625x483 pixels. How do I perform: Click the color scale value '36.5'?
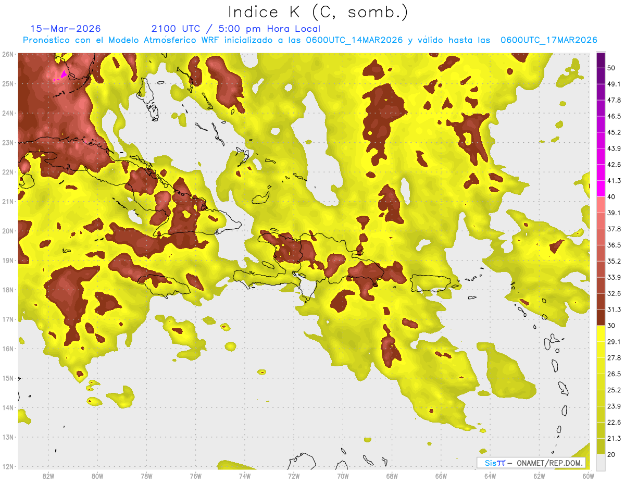[614, 245]
